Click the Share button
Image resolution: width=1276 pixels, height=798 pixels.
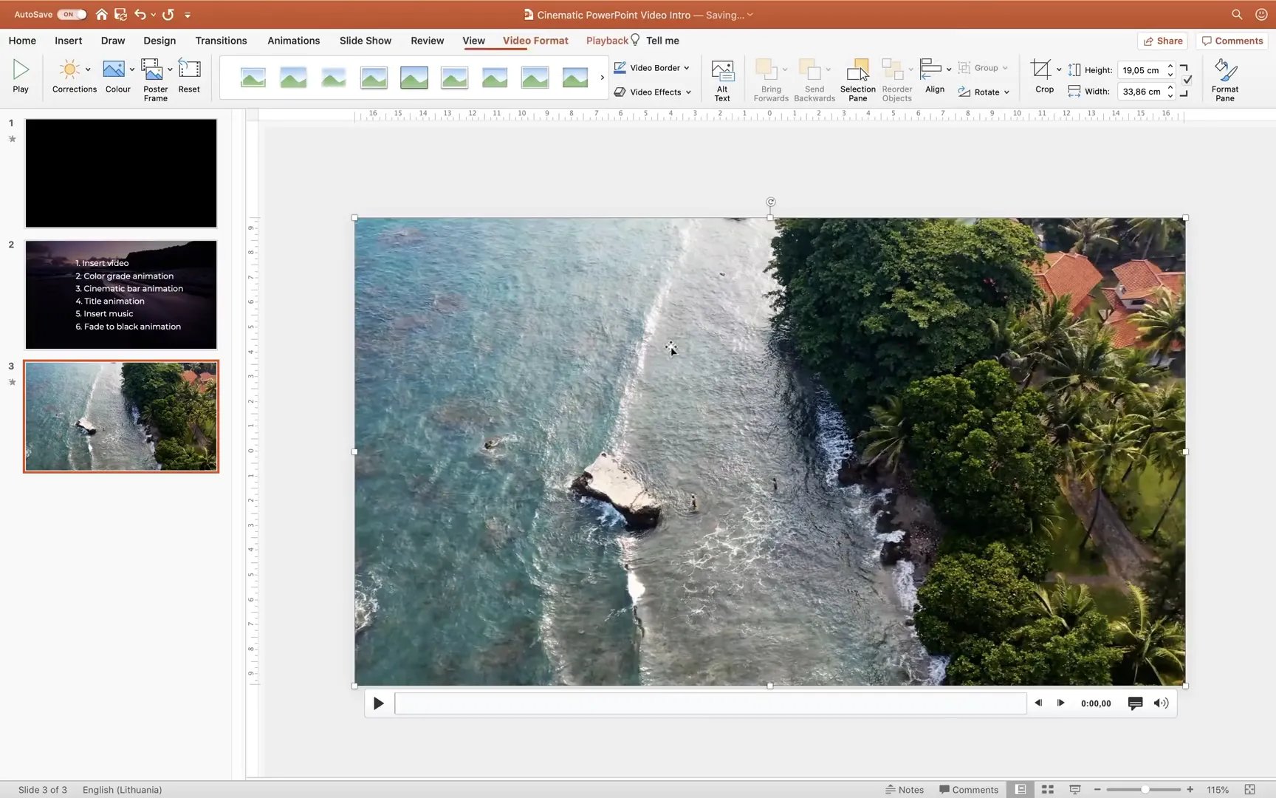click(1162, 41)
